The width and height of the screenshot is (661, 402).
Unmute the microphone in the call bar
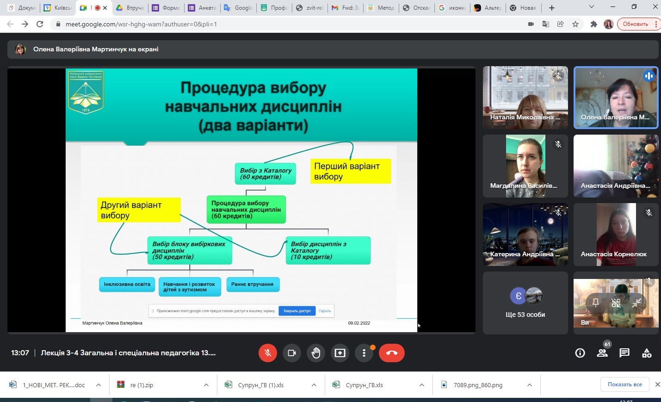pos(267,353)
